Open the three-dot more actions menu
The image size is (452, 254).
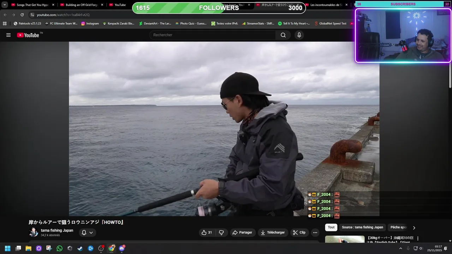[x=315, y=232]
